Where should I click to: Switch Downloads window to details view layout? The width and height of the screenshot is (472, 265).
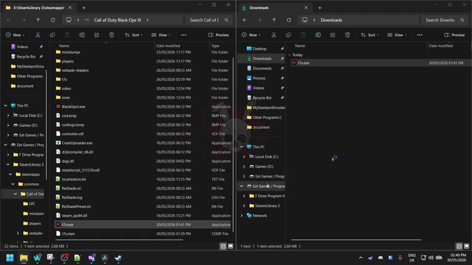459,246
